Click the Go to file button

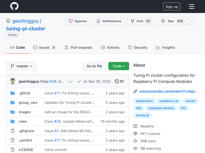[x=94, y=66]
